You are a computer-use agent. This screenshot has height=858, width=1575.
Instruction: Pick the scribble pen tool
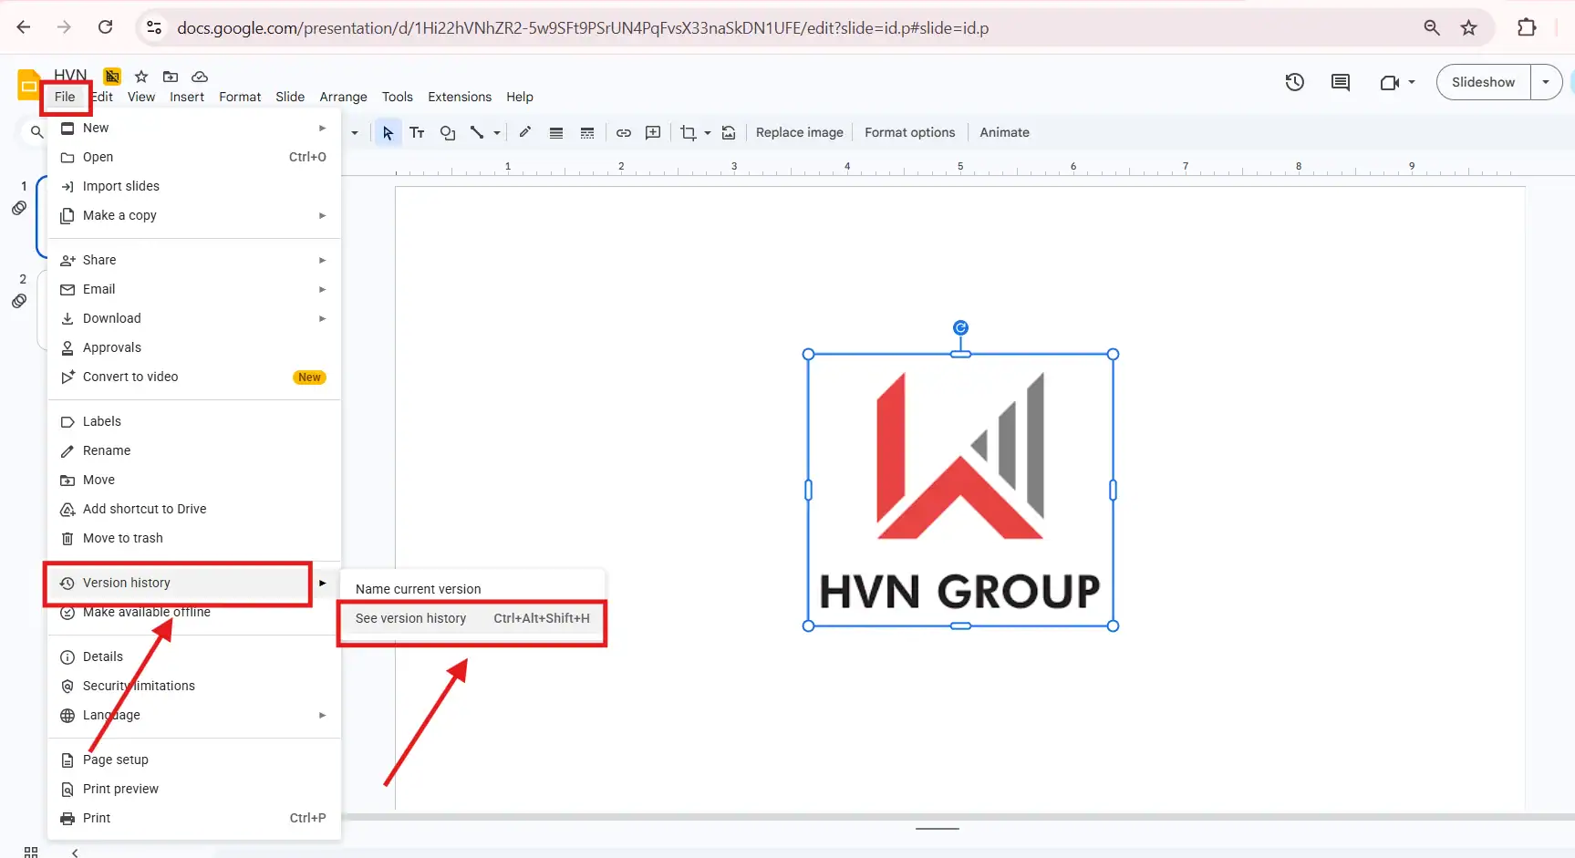pyautogui.click(x=525, y=132)
